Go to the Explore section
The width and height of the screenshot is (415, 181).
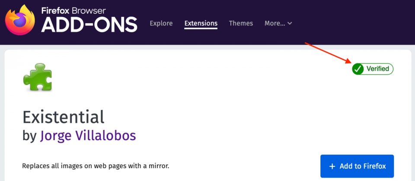[x=161, y=23]
